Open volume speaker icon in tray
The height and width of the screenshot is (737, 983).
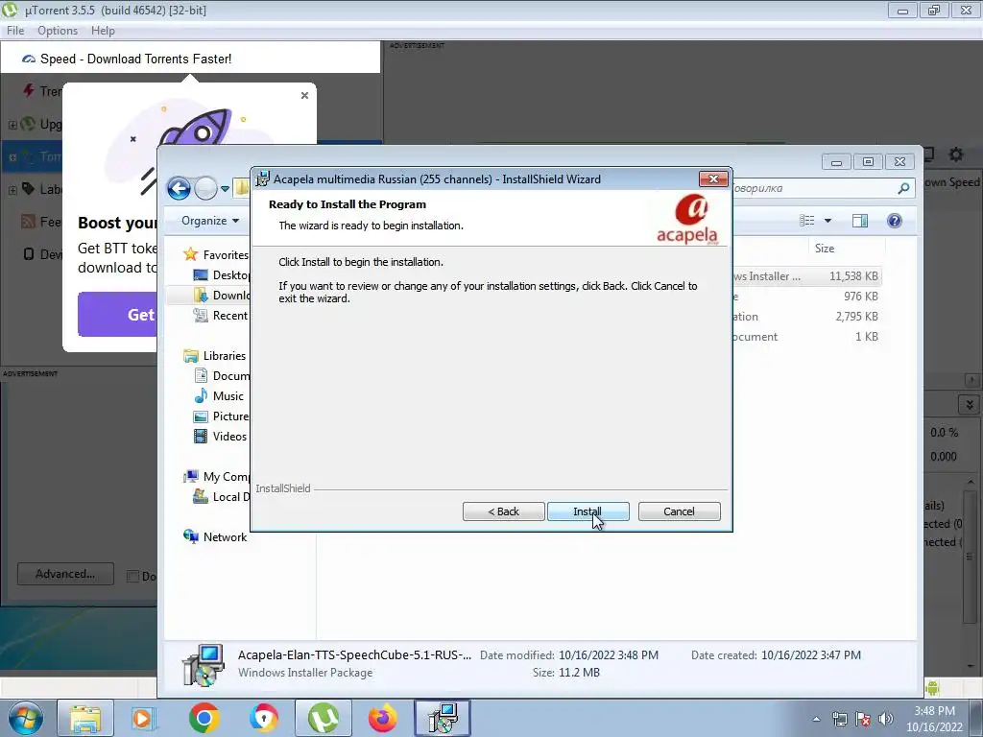pyautogui.click(x=886, y=719)
